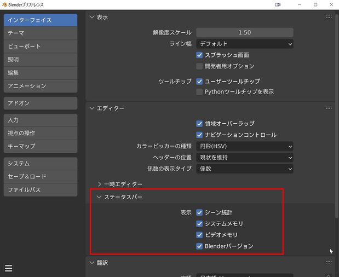The image size is (339, 277).
Task: Open the システム tab
Action: (41, 164)
